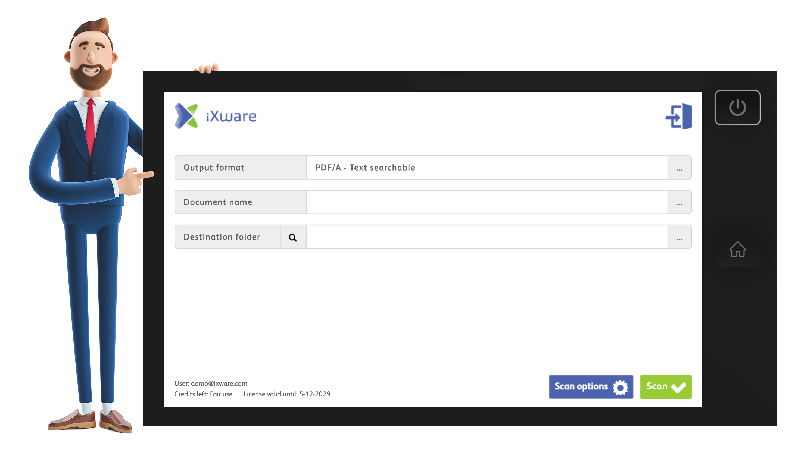This screenshot has height=450, width=807.
Task: Click the blue logout door icon
Action: pyautogui.click(x=678, y=116)
